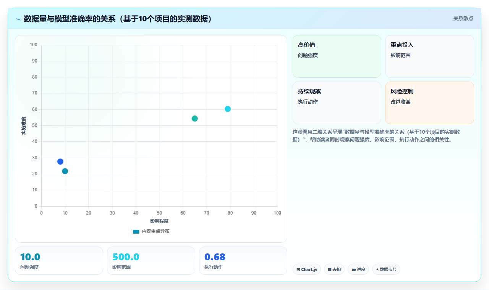The image size is (489, 290).
Task: Select the green scatter point near 54
Action: click(195, 119)
